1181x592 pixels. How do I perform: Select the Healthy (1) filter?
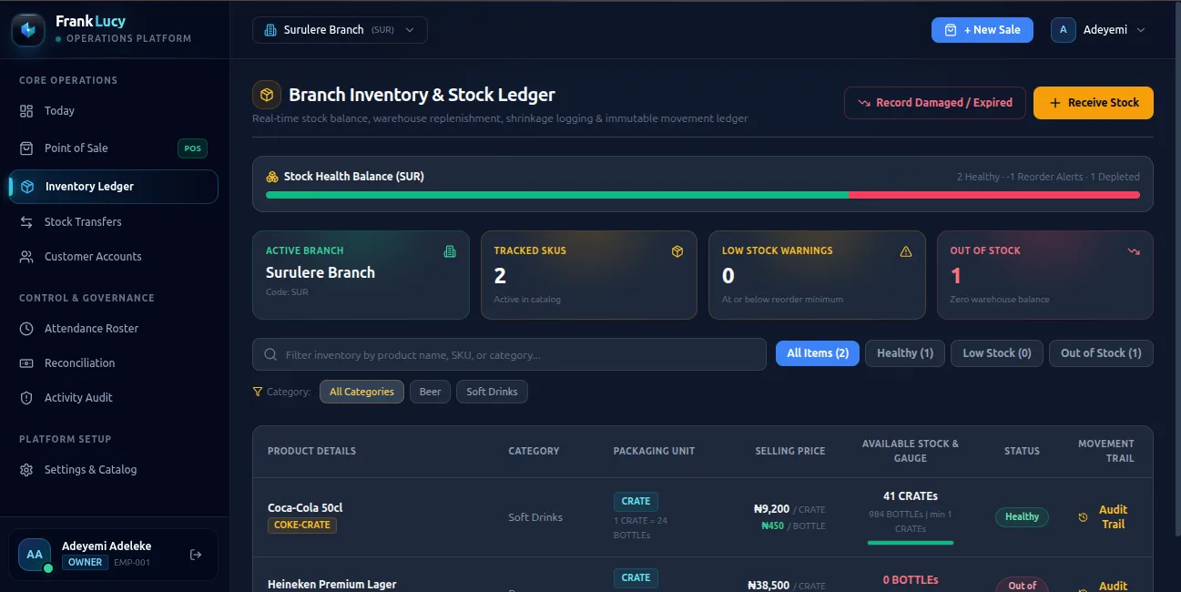click(x=905, y=353)
